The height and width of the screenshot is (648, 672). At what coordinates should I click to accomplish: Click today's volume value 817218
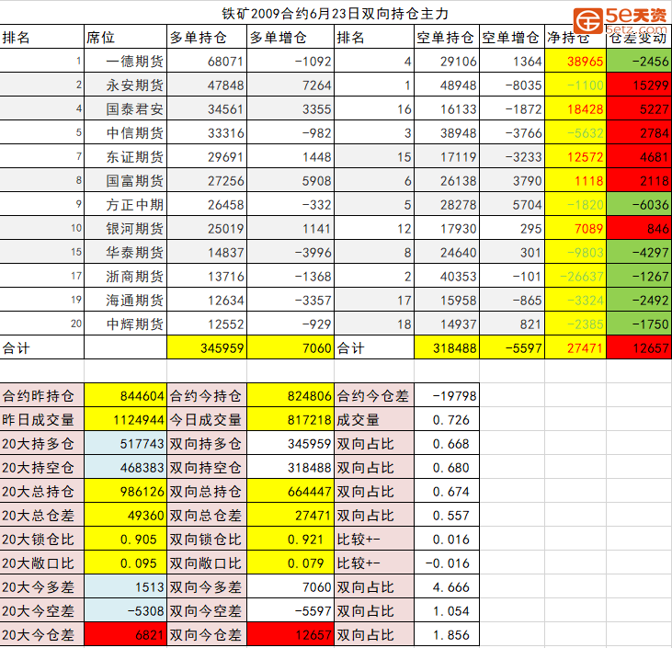pos(290,419)
